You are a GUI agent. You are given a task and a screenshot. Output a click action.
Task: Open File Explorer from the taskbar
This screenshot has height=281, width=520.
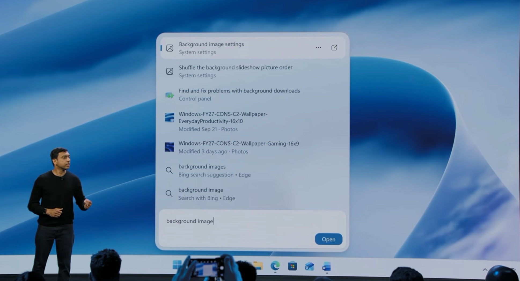[258, 266]
